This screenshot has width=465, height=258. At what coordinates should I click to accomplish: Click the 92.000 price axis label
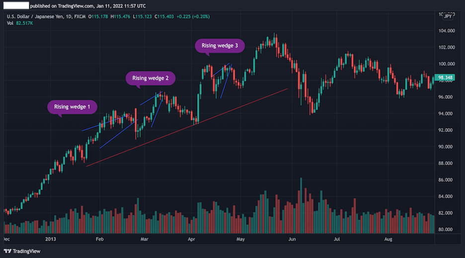[447, 130]
